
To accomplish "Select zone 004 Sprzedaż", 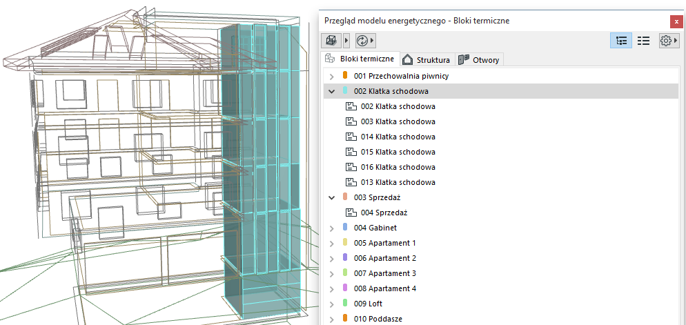I will point(501,213).
